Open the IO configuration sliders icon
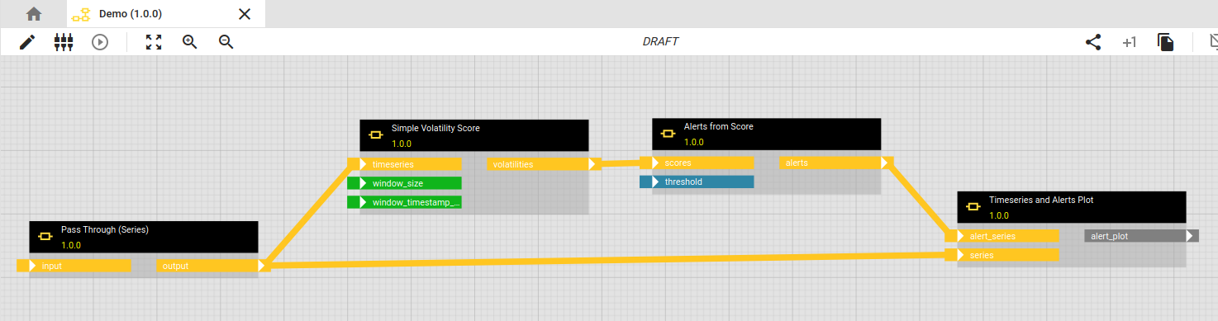The height and width of the screenshot is (321, 1218). coord(64,42)
